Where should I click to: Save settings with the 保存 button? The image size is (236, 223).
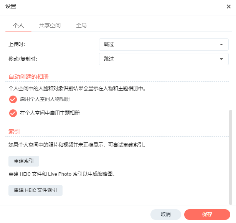click(207, 214)
